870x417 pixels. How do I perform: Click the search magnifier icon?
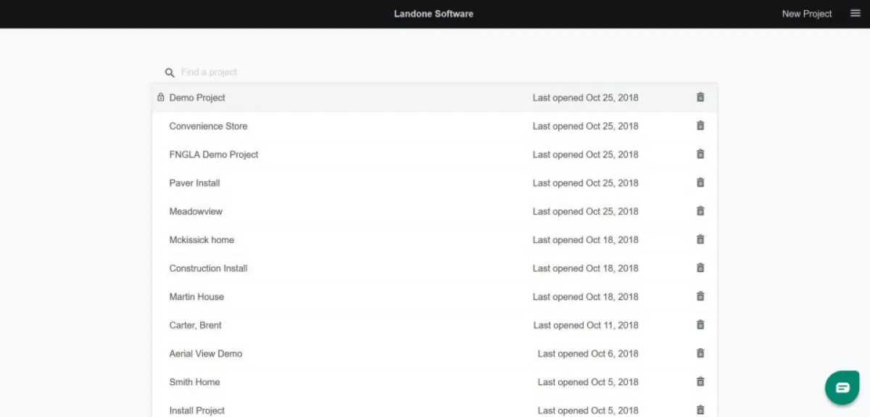pos(170,73)
